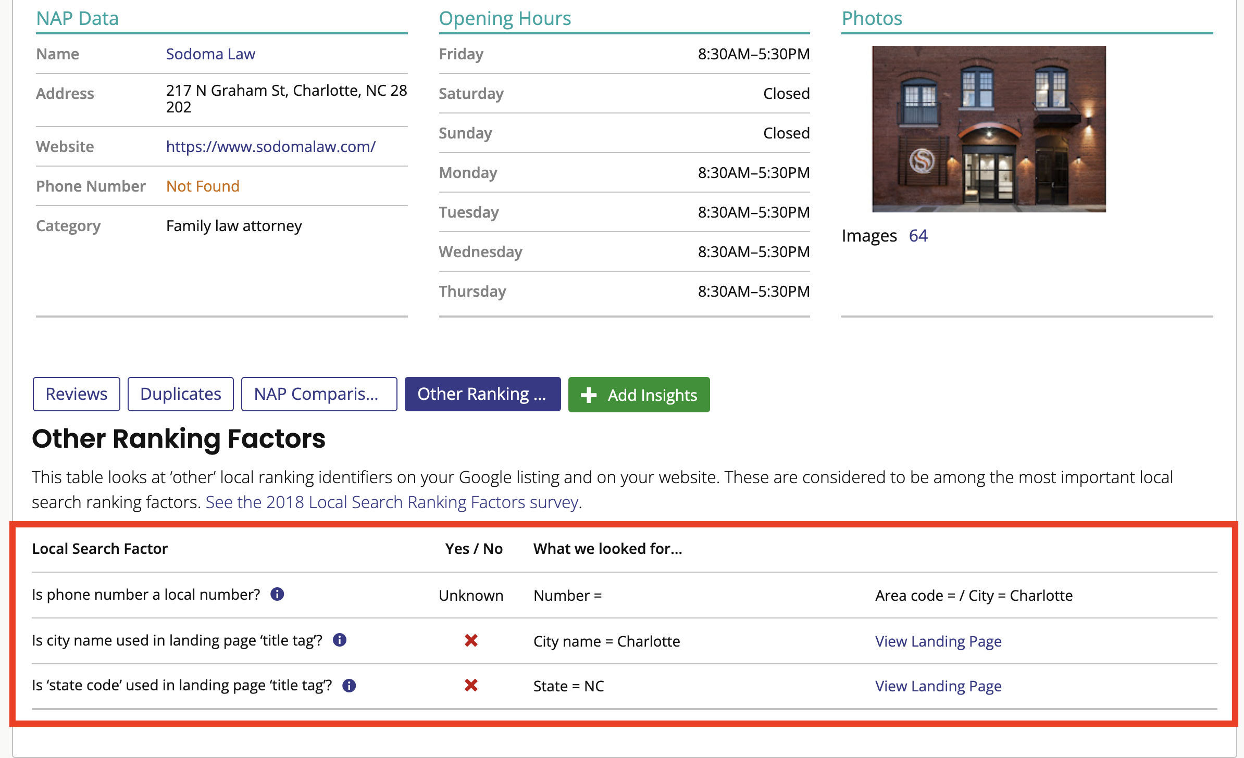This screenshot has height=758, width=1244.
Task: Click the Yes / No column header
Action: coord(474,549)
